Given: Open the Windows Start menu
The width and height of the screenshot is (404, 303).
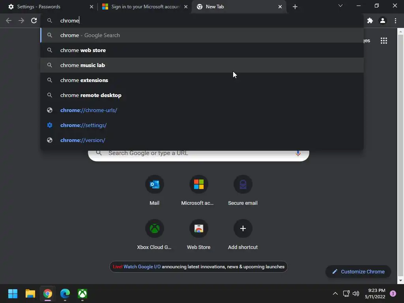Looking at the screenshot, I should tap(13, 294).
